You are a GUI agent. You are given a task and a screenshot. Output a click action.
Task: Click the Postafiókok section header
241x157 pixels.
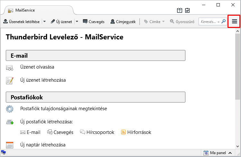(95, 97)
